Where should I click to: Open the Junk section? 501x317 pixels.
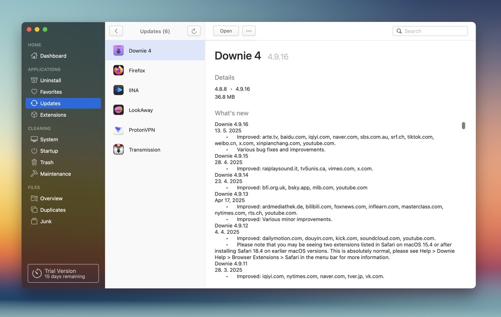click(x=63, y=221)
